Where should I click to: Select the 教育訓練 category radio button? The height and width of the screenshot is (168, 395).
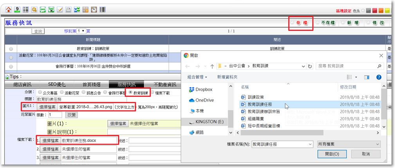[x=131, y=93]
